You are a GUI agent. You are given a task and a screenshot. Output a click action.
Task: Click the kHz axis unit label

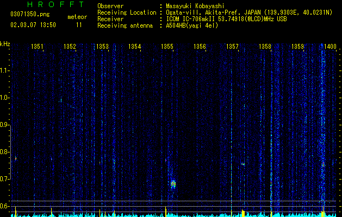click(5, 44)
